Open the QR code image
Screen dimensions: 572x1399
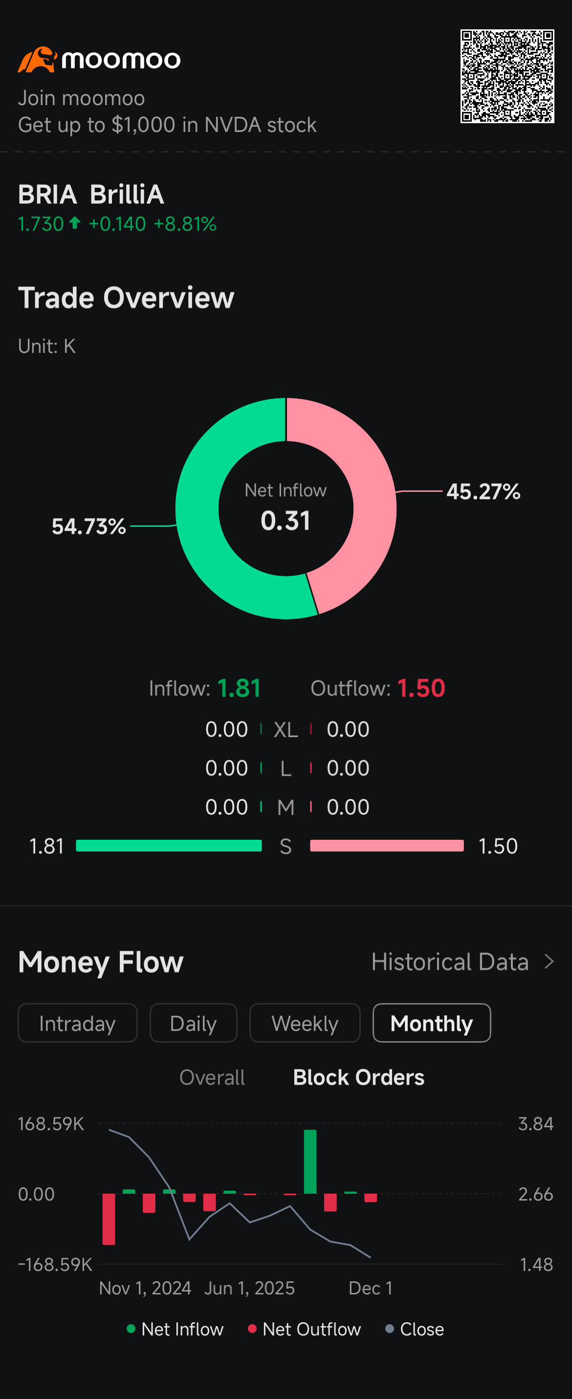point(507,76)
